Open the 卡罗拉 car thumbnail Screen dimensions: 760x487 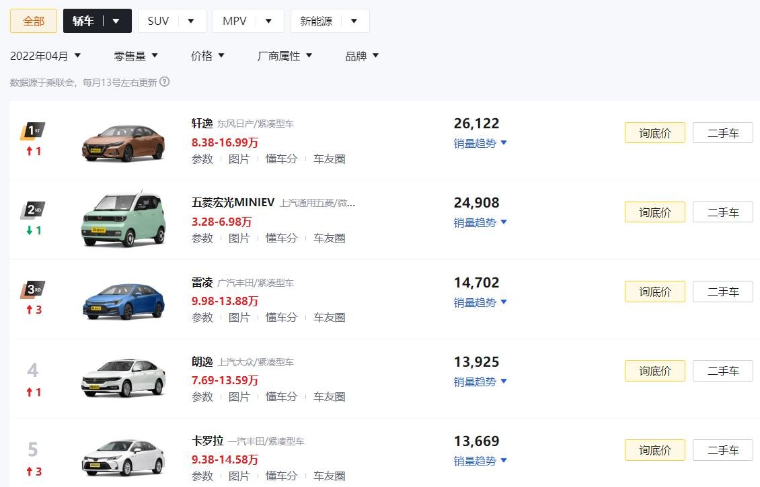click(124, 457)
